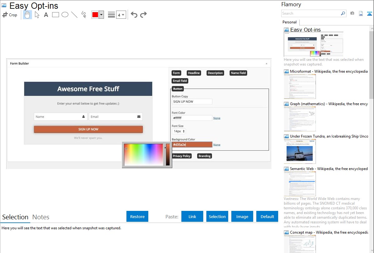Click the red color swatch
Image resolution: width=374 pixels, height=253 pixels.
tap(95, 15)
